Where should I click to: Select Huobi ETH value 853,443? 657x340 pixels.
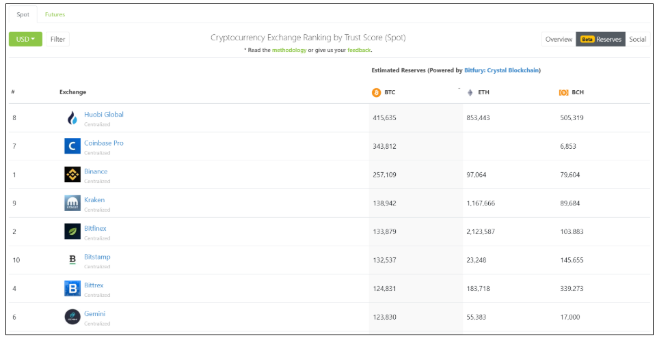478,118
